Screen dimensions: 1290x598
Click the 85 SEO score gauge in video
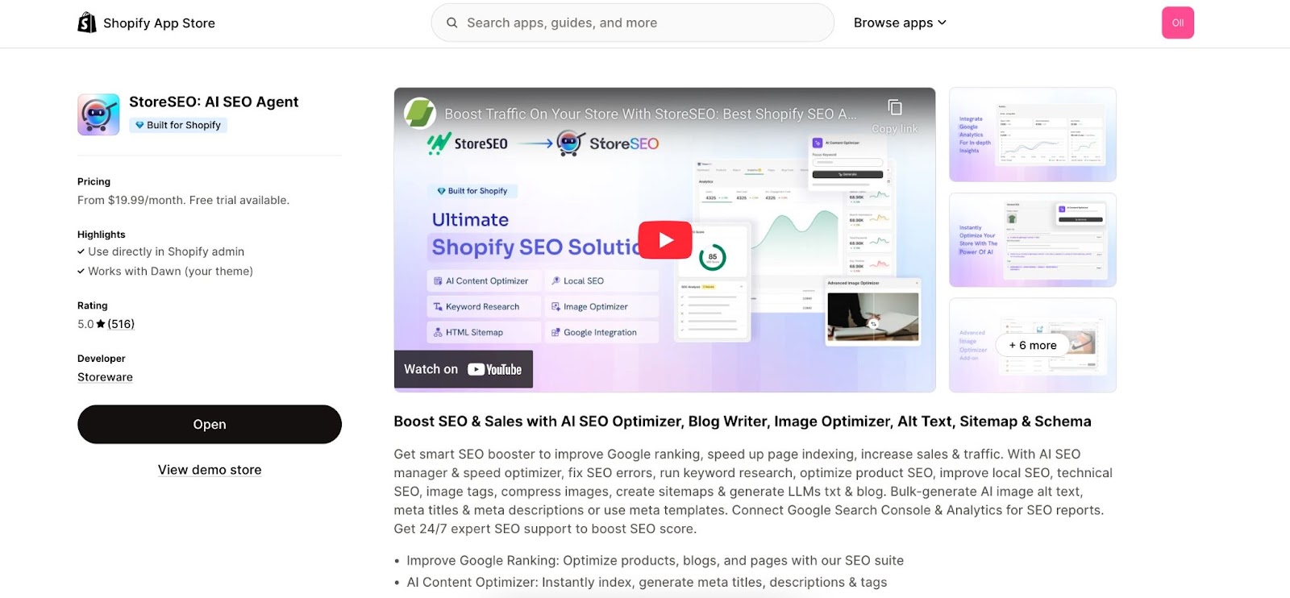(x=712, y=257)
